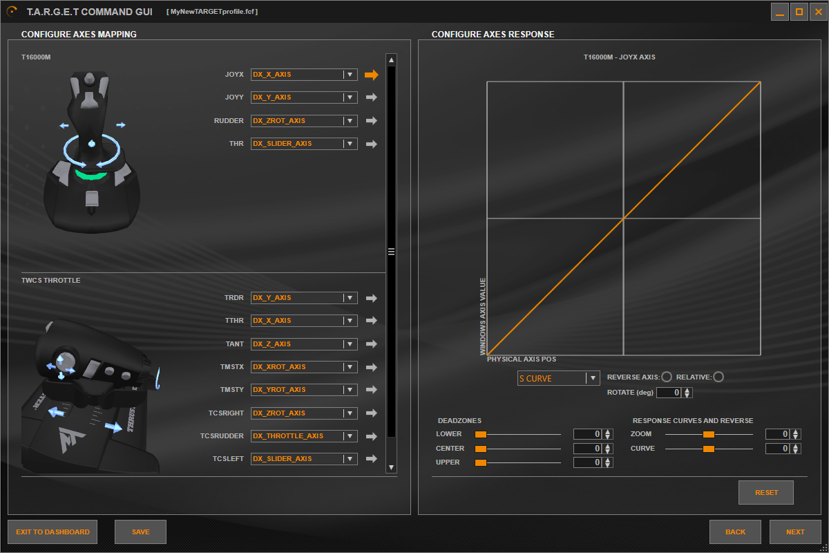
Task: Click the Center deadzone slider handle
Action: (481, 449)
